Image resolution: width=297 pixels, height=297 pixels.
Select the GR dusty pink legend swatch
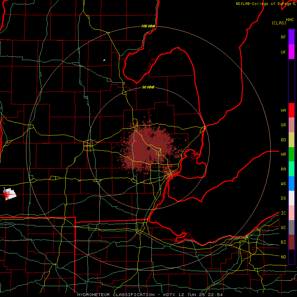(291, 125)
